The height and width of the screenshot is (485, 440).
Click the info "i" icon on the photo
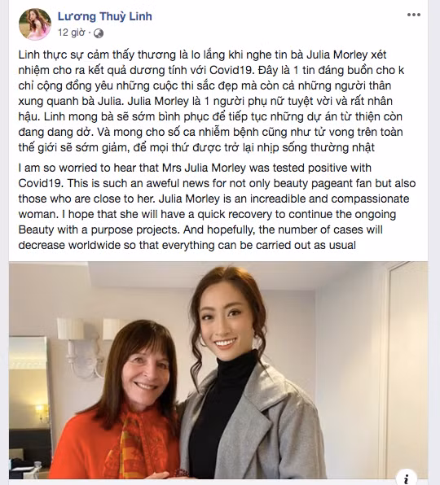click(407, 478)
